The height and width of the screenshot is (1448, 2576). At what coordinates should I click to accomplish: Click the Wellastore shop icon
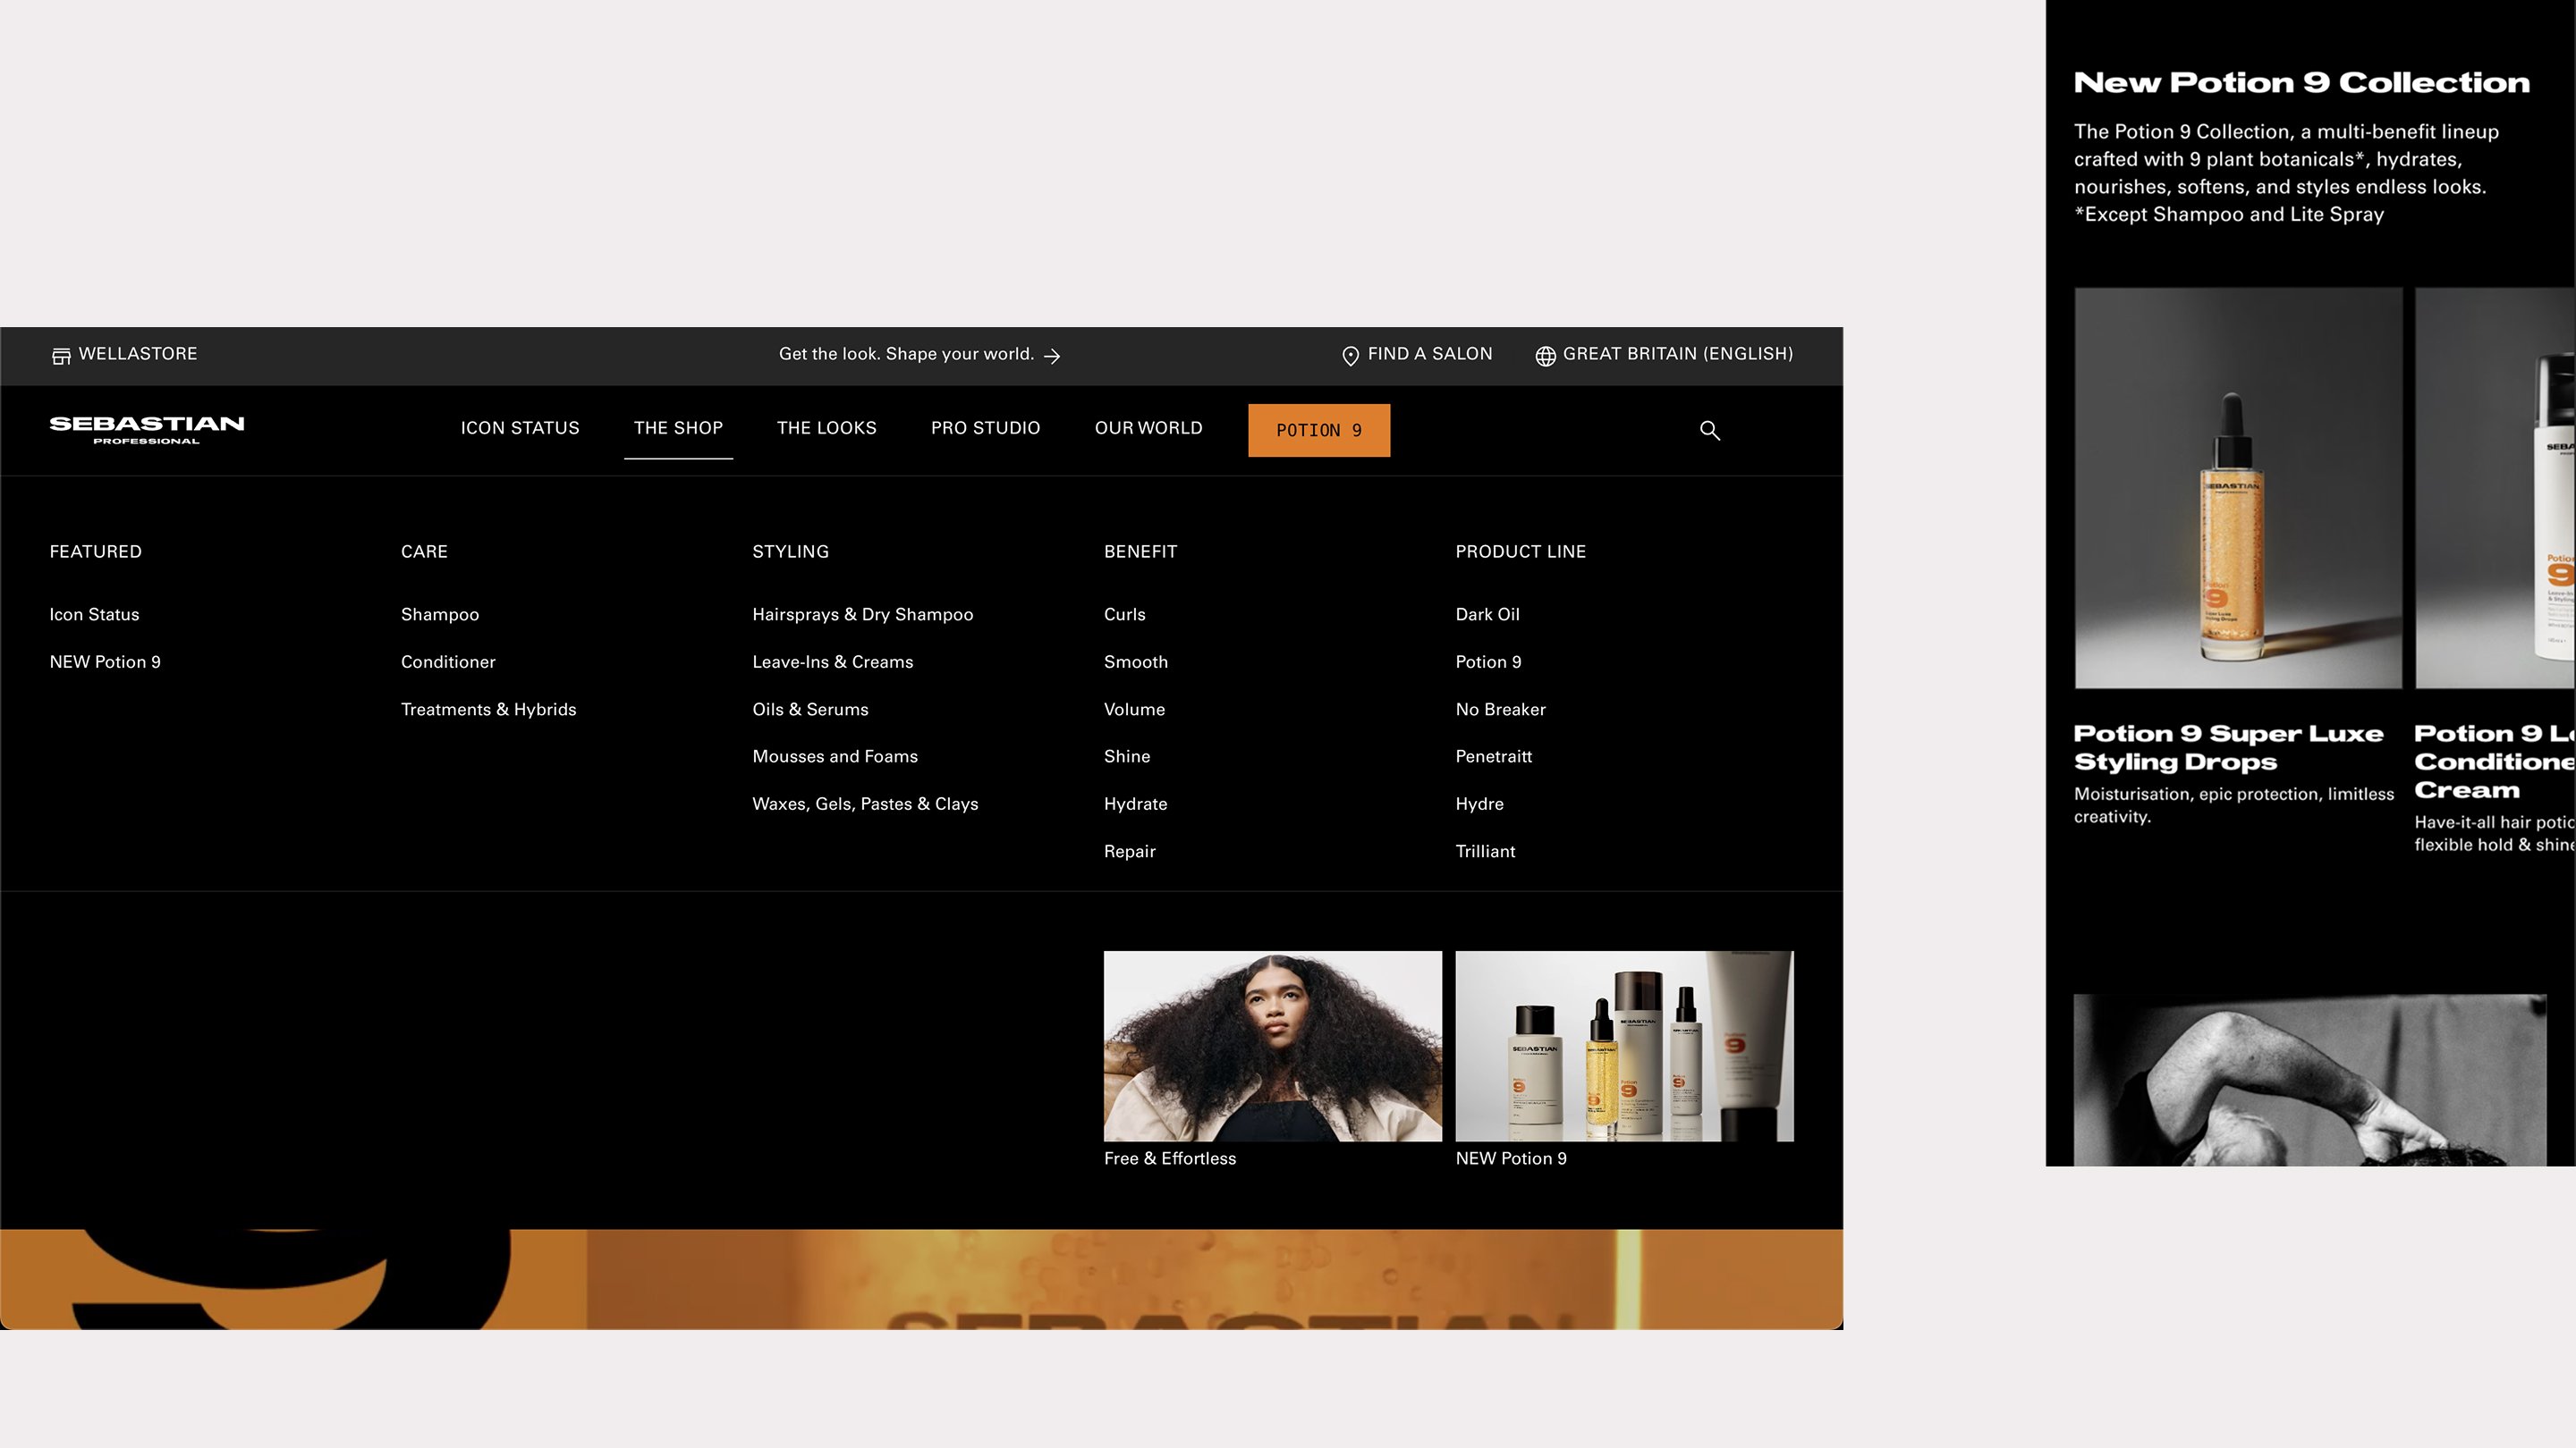pyautogui.click(x=61, y=356)
